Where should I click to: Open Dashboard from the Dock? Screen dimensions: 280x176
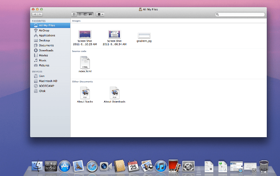(51, 166)
